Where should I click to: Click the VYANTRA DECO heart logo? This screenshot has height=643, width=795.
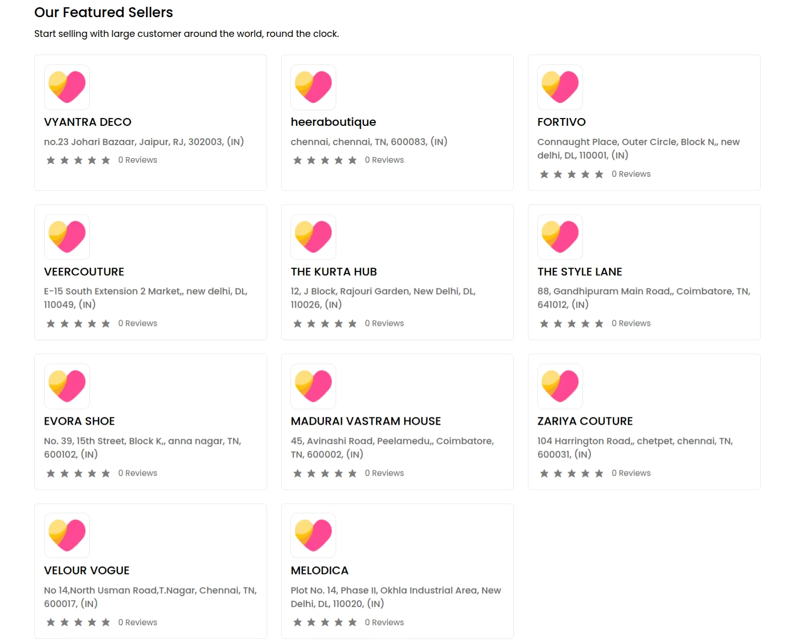click(67, 87)
